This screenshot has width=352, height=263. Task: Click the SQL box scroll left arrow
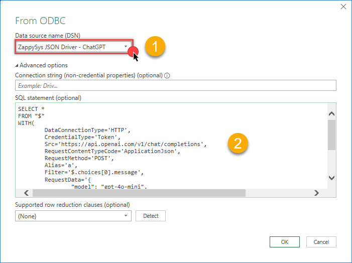(26, 193)
